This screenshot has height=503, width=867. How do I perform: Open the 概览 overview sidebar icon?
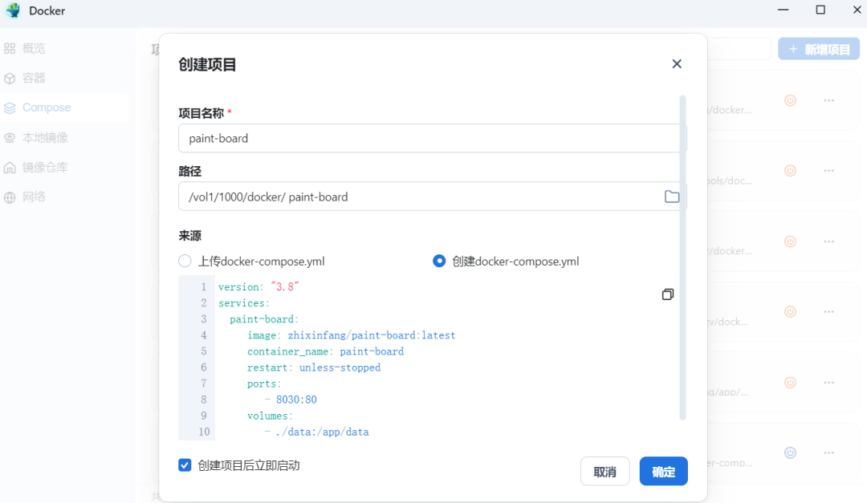[10, 48]
